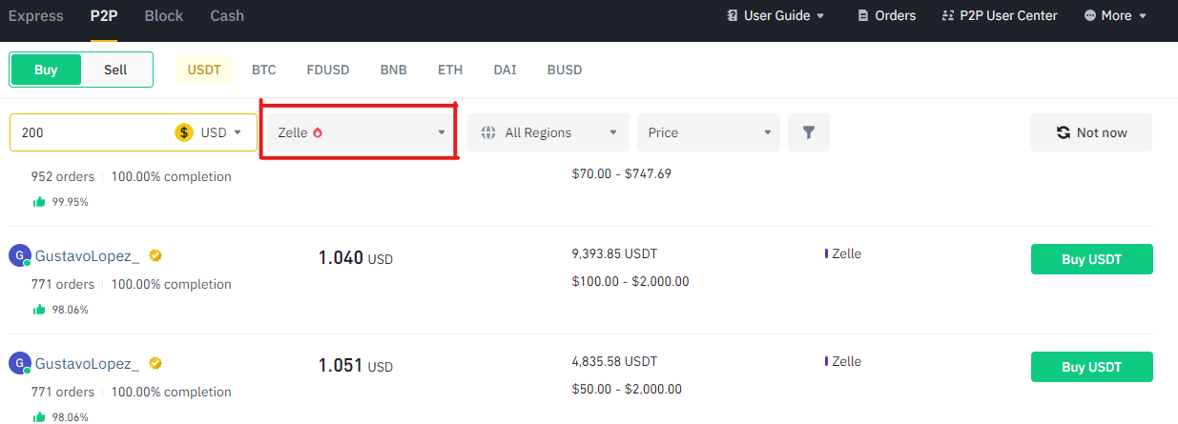Click the filter funnel icon button

pos(809,132)
